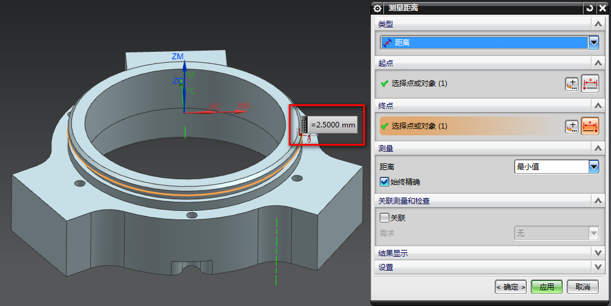
Task: Uncheck the 始终精确 checkbox
Action: click(x=385, y=182)
